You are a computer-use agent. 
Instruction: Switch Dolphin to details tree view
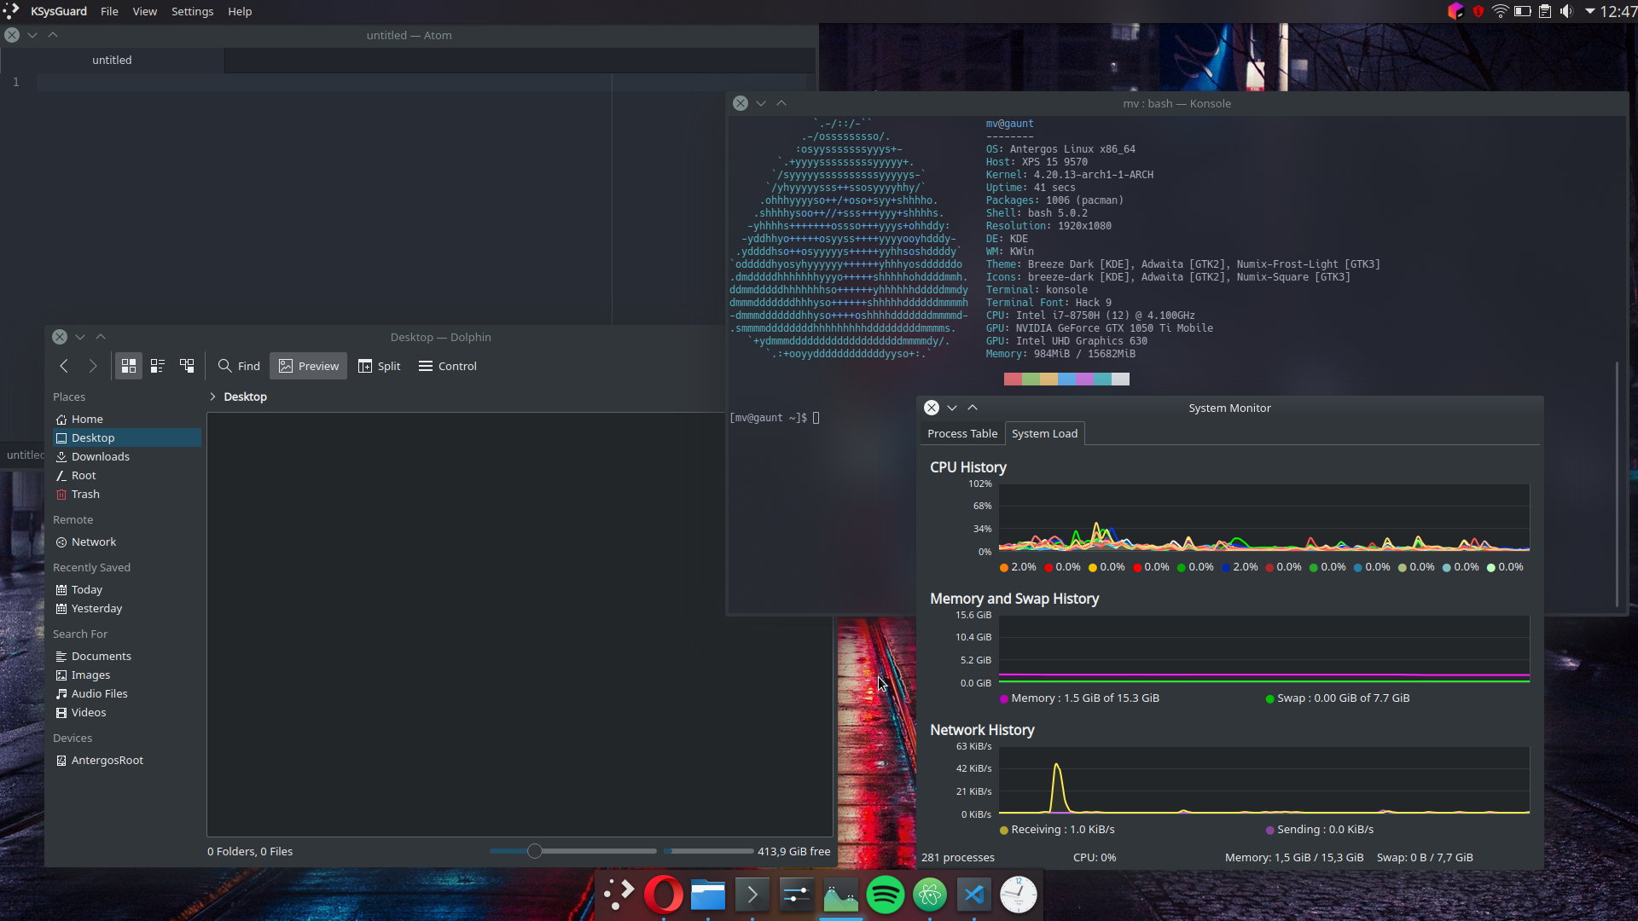(x=187, y=366)
